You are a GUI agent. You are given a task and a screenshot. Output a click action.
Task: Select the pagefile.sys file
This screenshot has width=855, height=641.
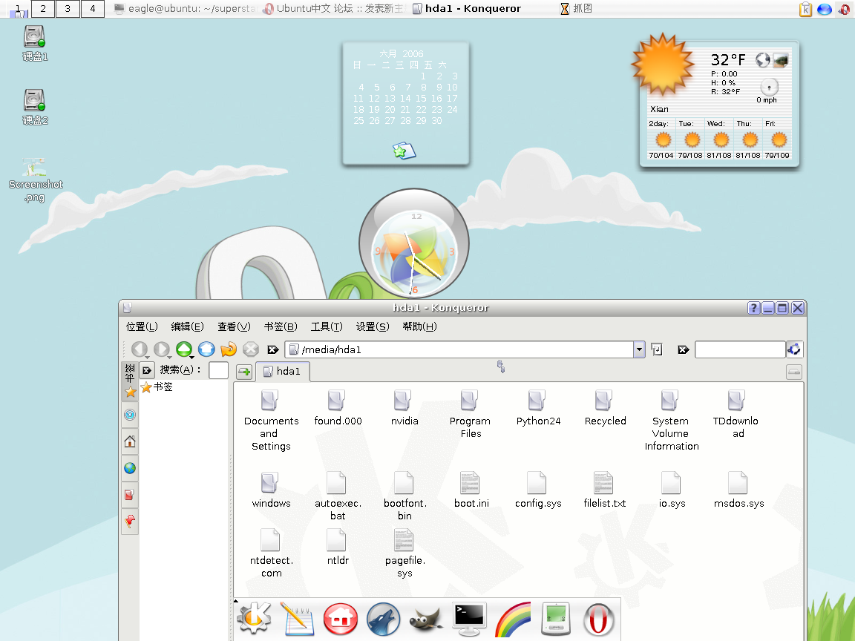(x=404, y=553)
